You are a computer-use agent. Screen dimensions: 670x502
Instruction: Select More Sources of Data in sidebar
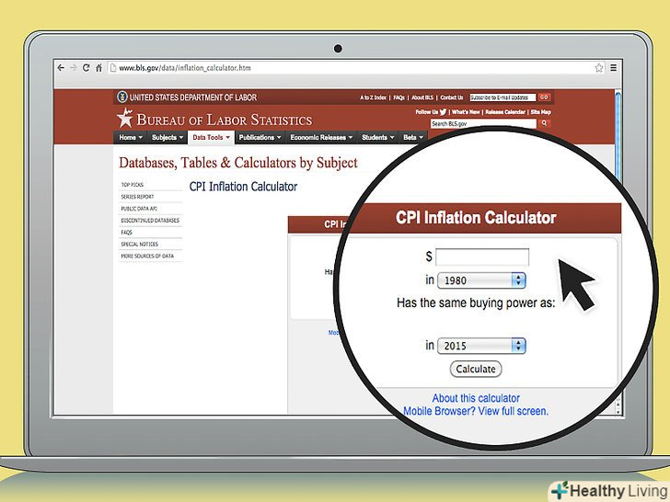[147, 257]
